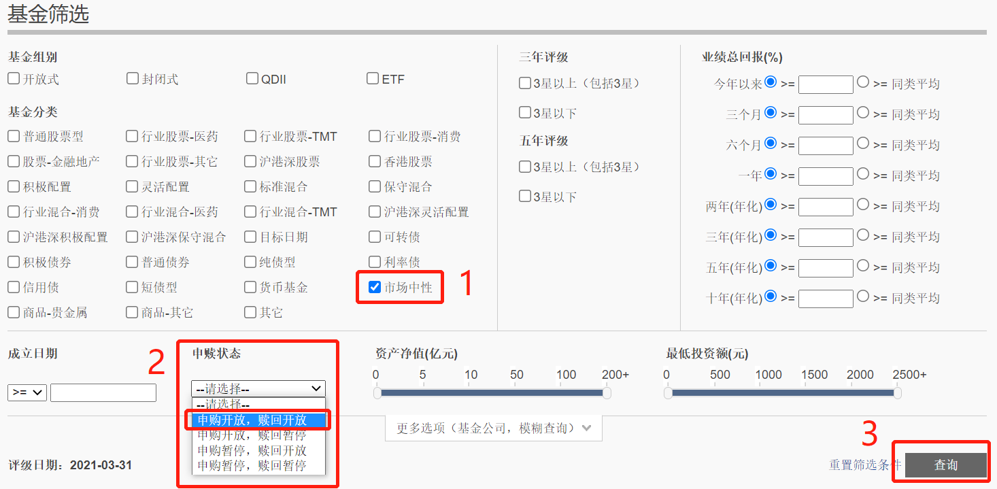Select 申购开放，赎回开放 from list
The image size is (997, 489).
click(x=258, y=420)
